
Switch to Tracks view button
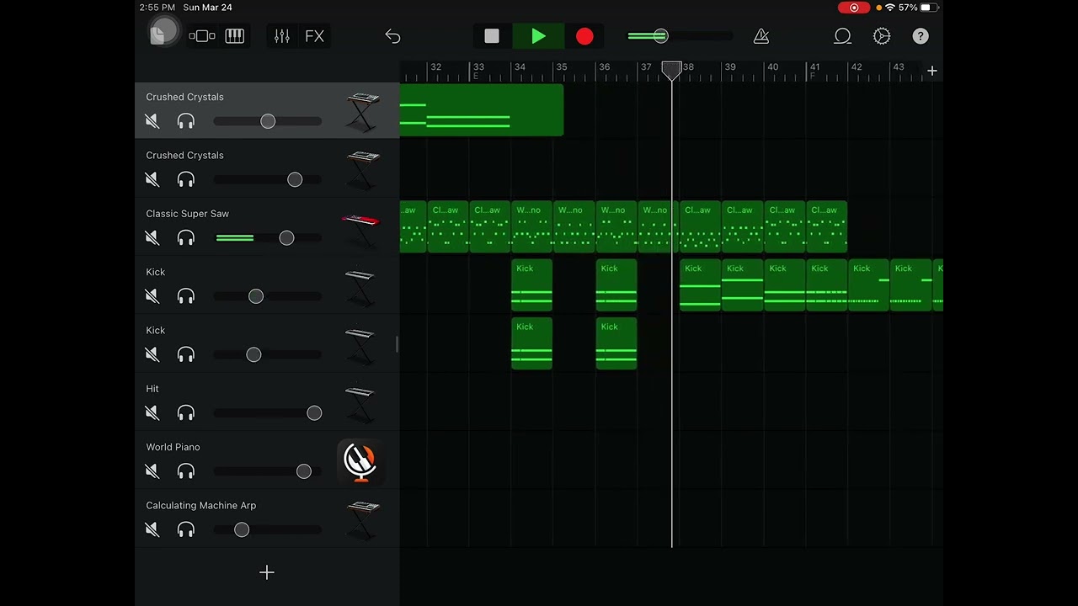pyautogui.click(x=202, y=36)
